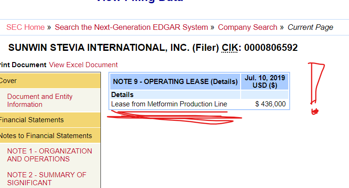Select NOTE 2 - Summary of Significant item
Viewport: 349px width, 188px height.
[x=47, y=179]
